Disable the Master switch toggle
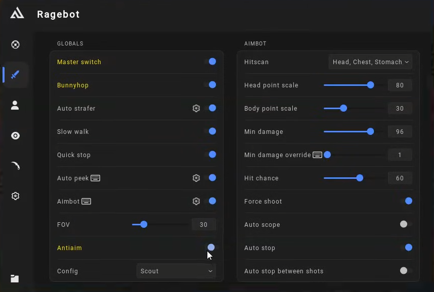Image resolution: width=434 pixels, height=292 pixels. pos(211,62)
